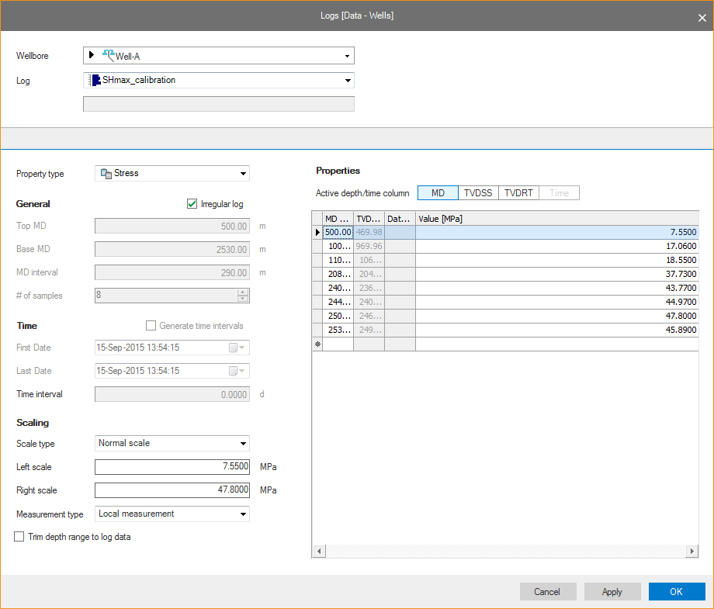
Task: Uncheck the Irregular log checkbox
Action: click(192, 204)
